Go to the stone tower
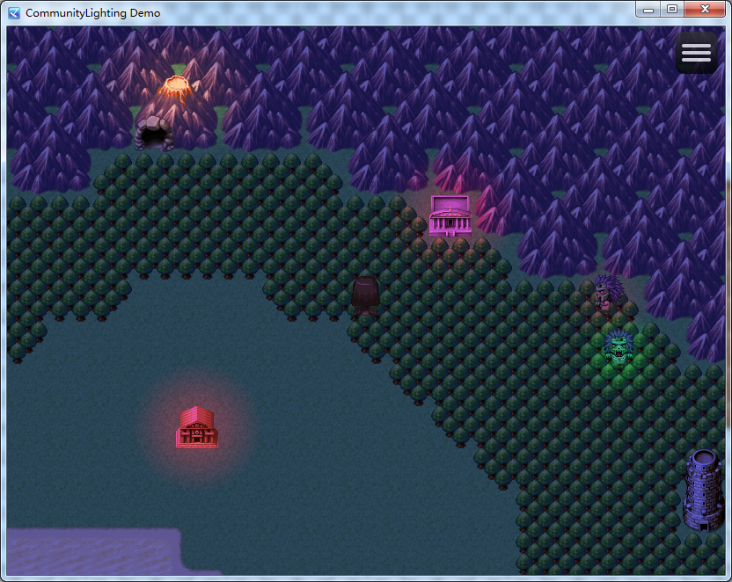The height and width of the screenshot is (582, 732). [703, 489]
